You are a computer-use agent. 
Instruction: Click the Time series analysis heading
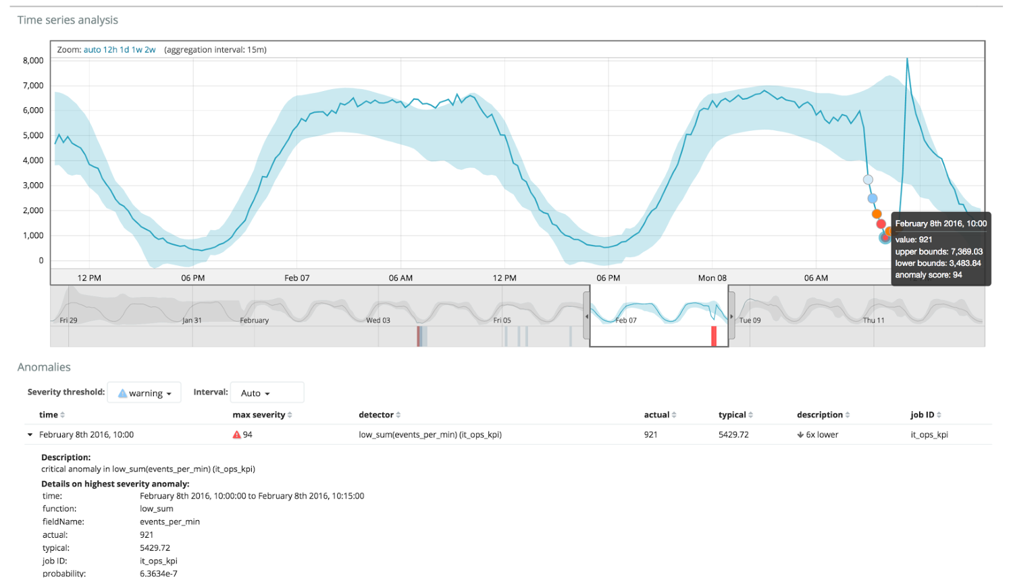pyautogui.click(x=68, y=20)
